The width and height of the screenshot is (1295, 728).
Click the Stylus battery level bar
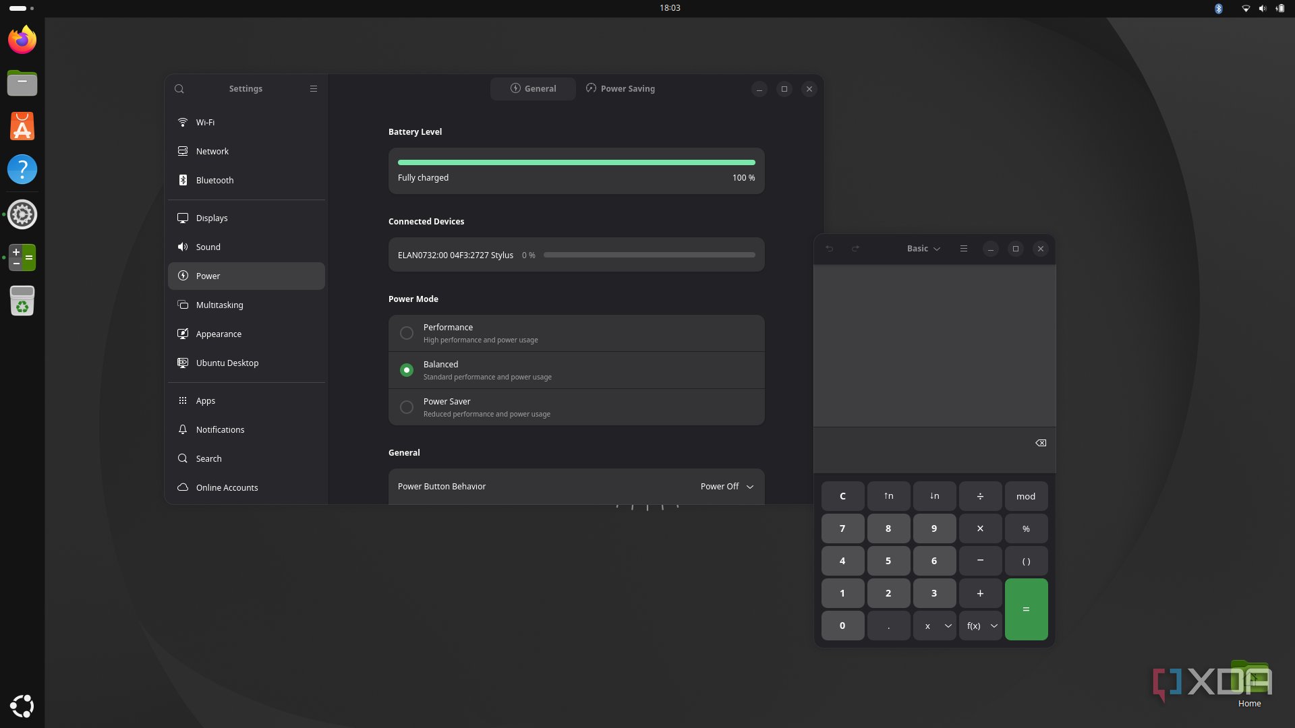tap(649, 255)
